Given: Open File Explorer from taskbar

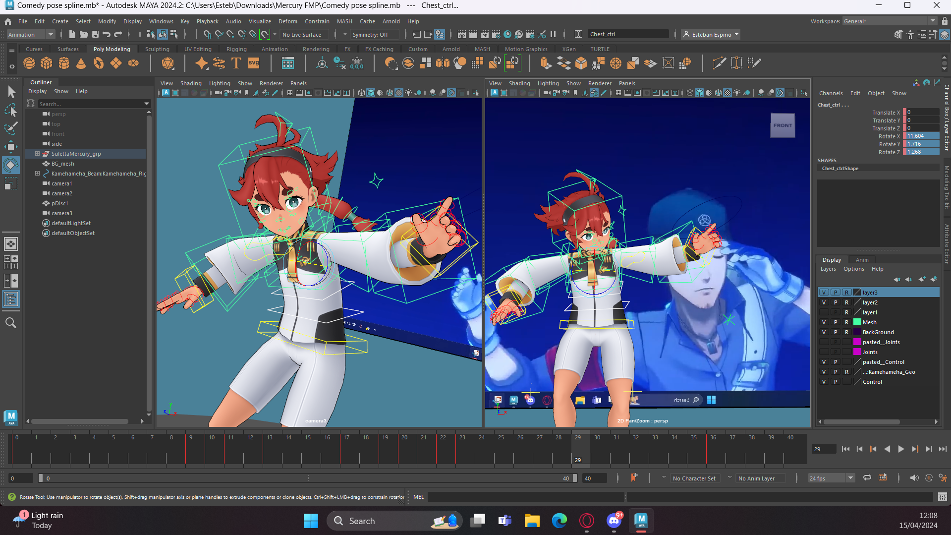Looking at the screenshot, I should coord(532,521).
